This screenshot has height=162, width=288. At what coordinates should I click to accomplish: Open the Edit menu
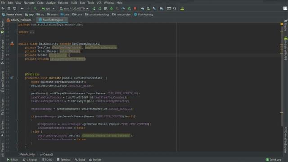(x=10, y=3)
